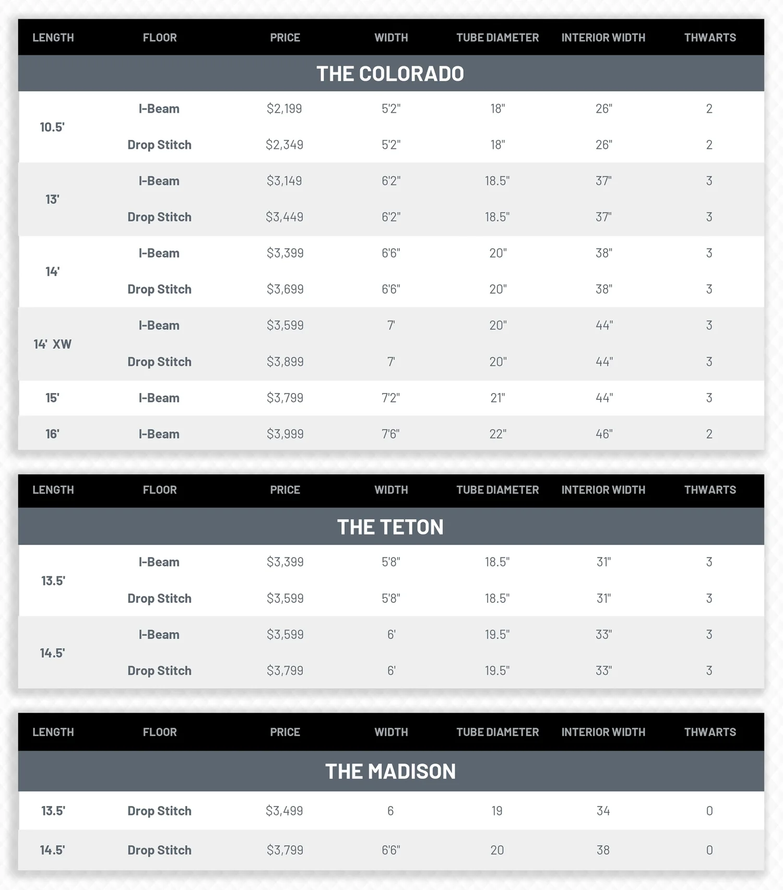The width and height of the screenshot is (783, 890).
Task: Click INTERIOR WIDTH header in Madison table
Action: 603,732
